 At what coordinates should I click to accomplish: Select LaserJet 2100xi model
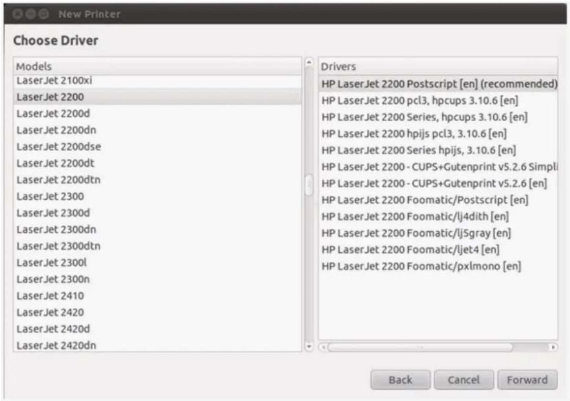[157, 81]
